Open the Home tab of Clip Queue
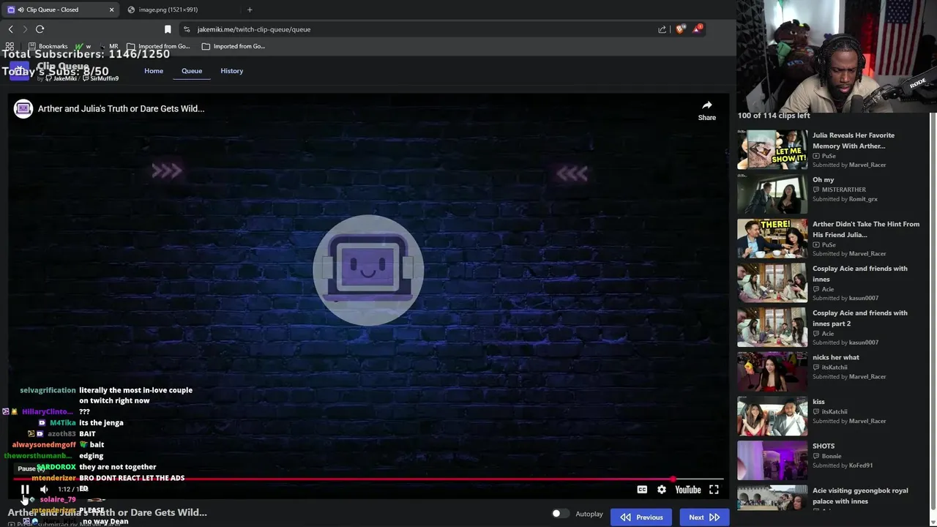The width and height of the screenshot is (937, 527). pyautogui.click(x=154, y=71)
